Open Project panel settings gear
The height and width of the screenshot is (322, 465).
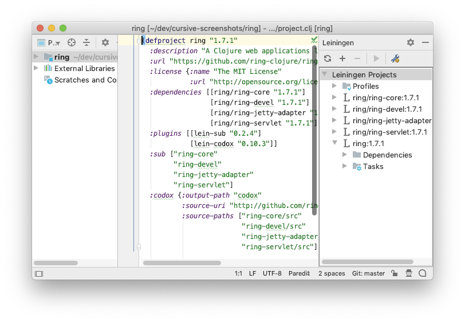coord(105,43)
